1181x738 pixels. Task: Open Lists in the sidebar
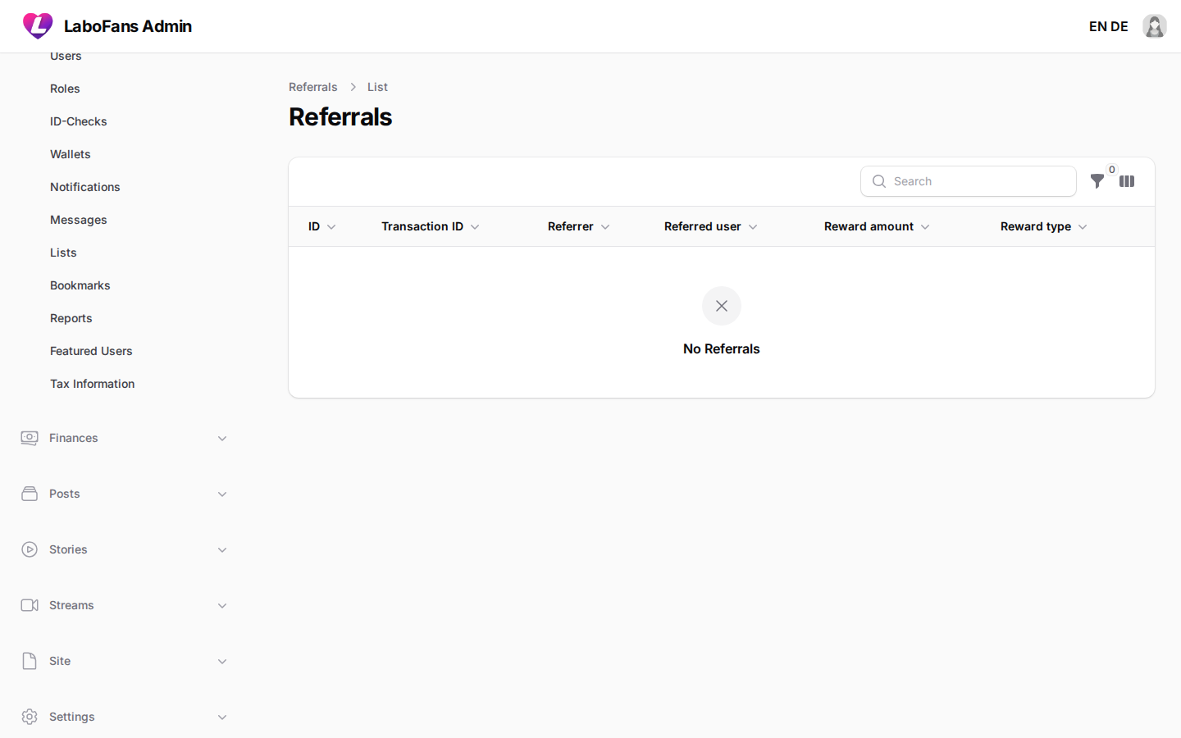[x=63, y=253]
